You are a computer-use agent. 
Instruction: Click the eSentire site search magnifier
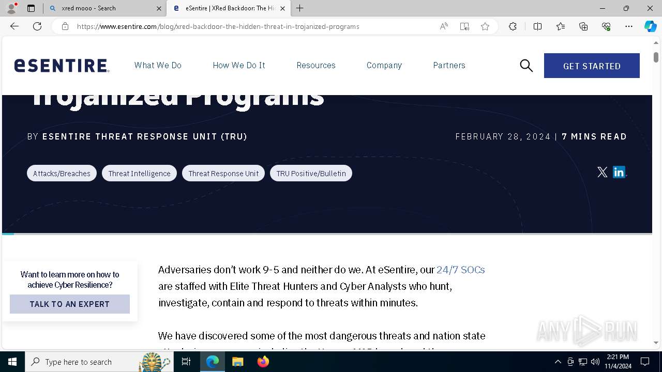(526, 66)
